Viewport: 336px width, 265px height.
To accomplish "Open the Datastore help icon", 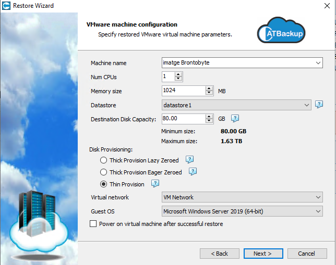I will pyautogui.click(x=319, y=105).
